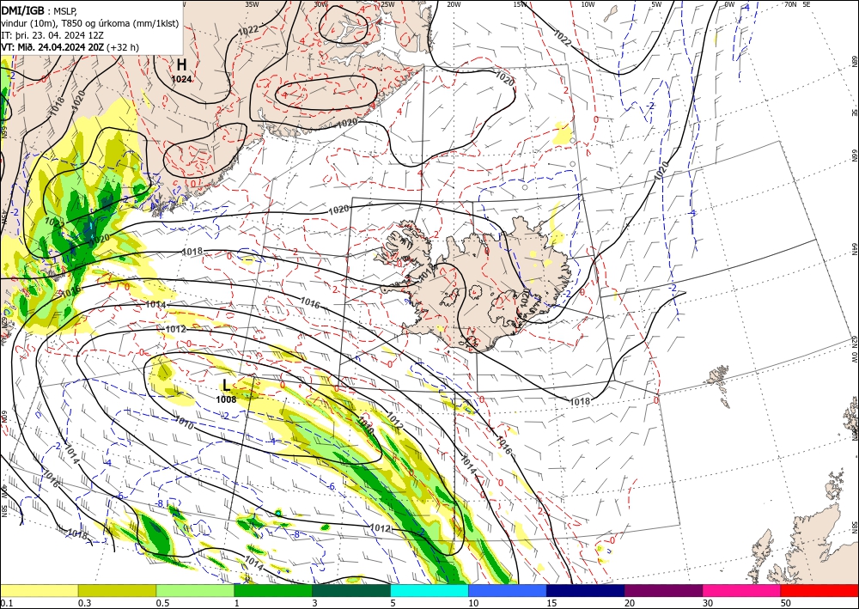Screen dimensions: 859x609
Task: Click the '66N' latitude label
Action: click(854, 156)
